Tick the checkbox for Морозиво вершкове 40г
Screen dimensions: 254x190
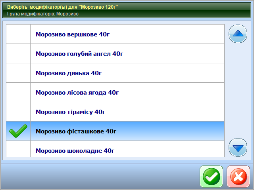pos(18,34)
